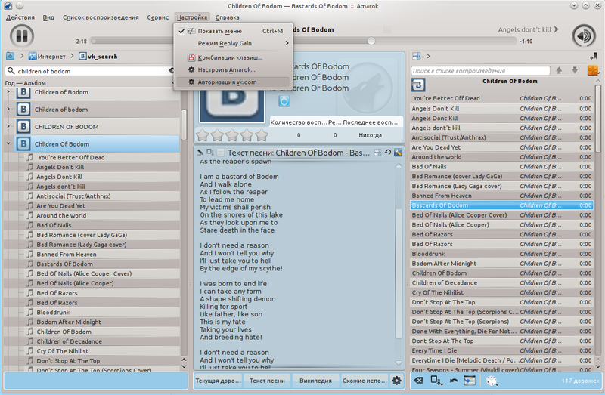The height and width of the screenshot is (395, 605).
Task: Select 'Are You Dead Yet' in playlist
Action: 501,147
